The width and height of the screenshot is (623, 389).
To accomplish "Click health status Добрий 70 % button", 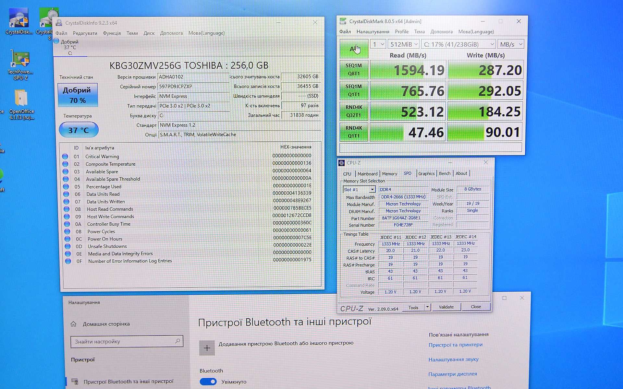I will (77, 95).
